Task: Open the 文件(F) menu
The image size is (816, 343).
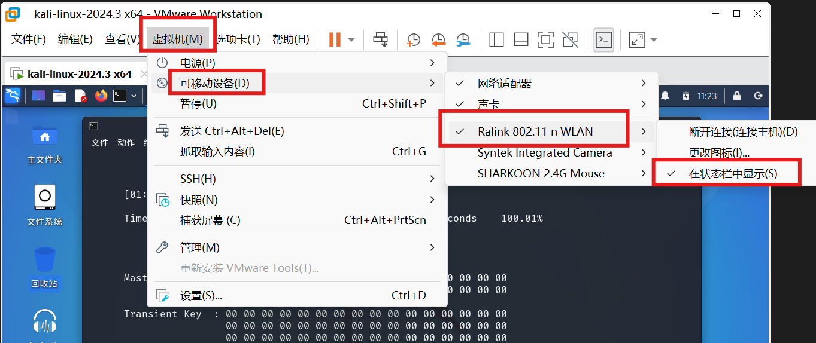Action: tap(29, 39)
